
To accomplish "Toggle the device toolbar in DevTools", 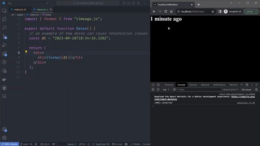I will [158, 85].
